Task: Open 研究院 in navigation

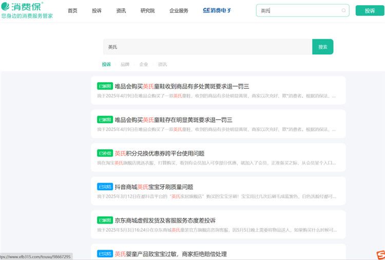Action: (x=147, y=11)
